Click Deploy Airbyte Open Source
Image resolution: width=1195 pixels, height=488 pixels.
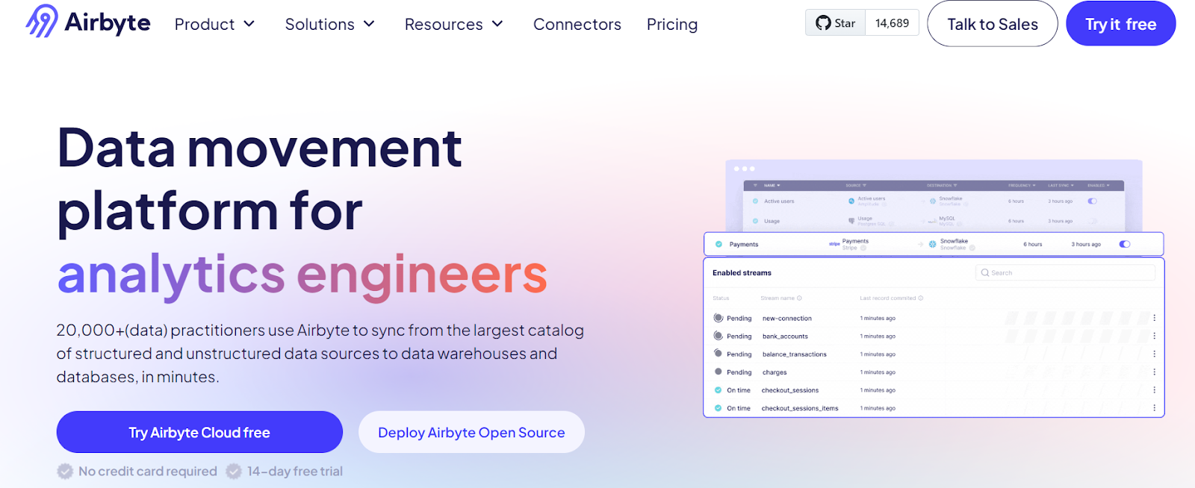[471, 432]
